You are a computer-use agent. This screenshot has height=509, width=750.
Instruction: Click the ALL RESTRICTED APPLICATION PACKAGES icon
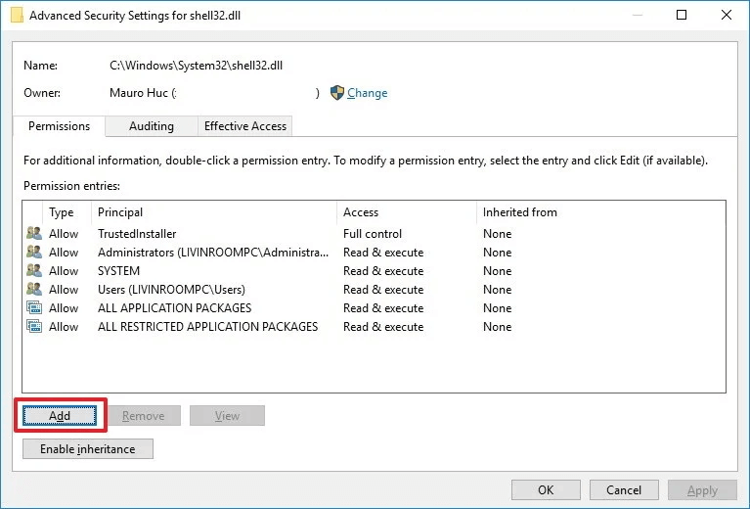pyautogui.click(x=34, y=327)
